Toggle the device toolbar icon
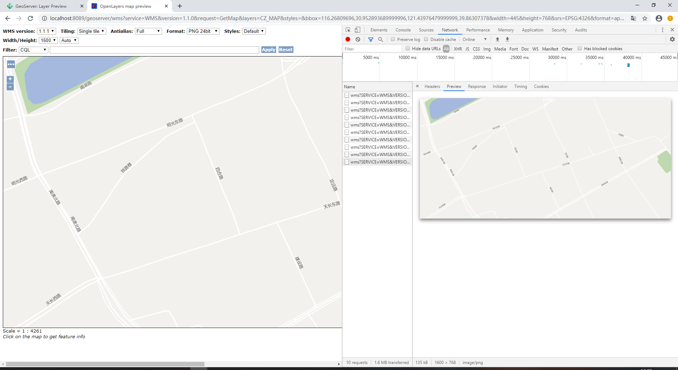Screen dimensions: 678x370 [x=358, y=30]
